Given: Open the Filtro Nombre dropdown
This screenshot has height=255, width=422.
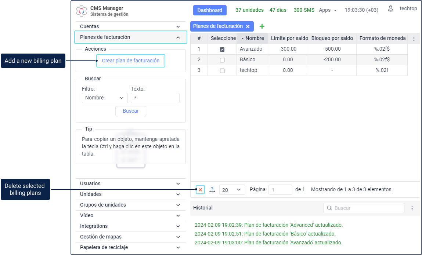Looking at the screenshot, I should 105,98.
